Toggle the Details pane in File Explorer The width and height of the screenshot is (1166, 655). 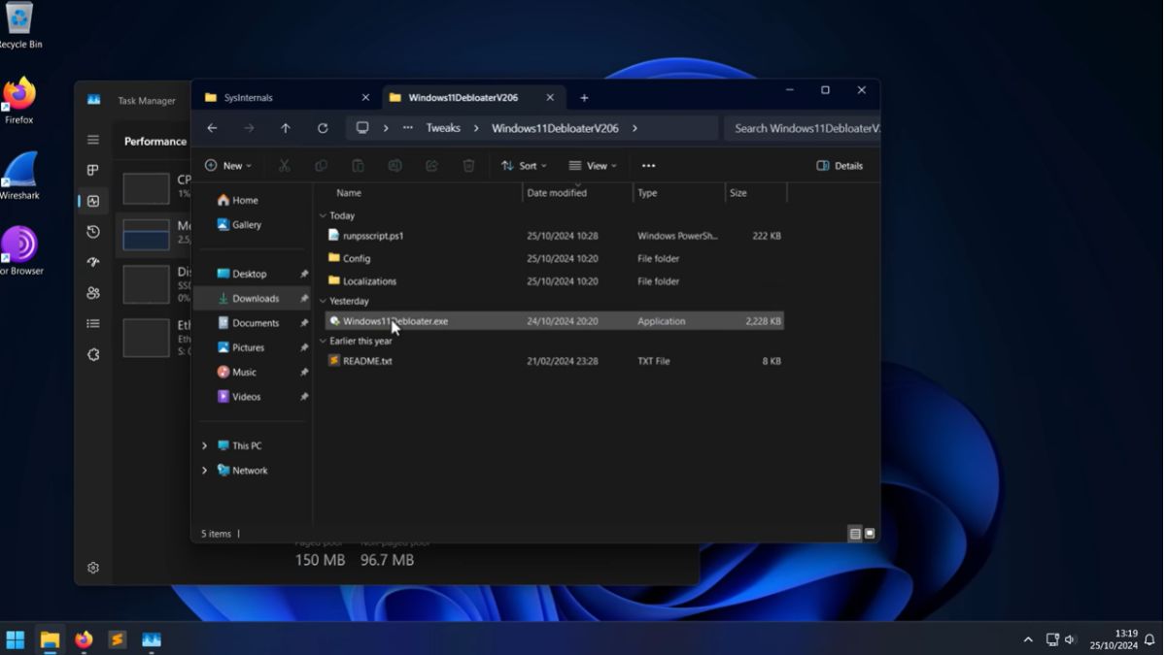(838, 165)
